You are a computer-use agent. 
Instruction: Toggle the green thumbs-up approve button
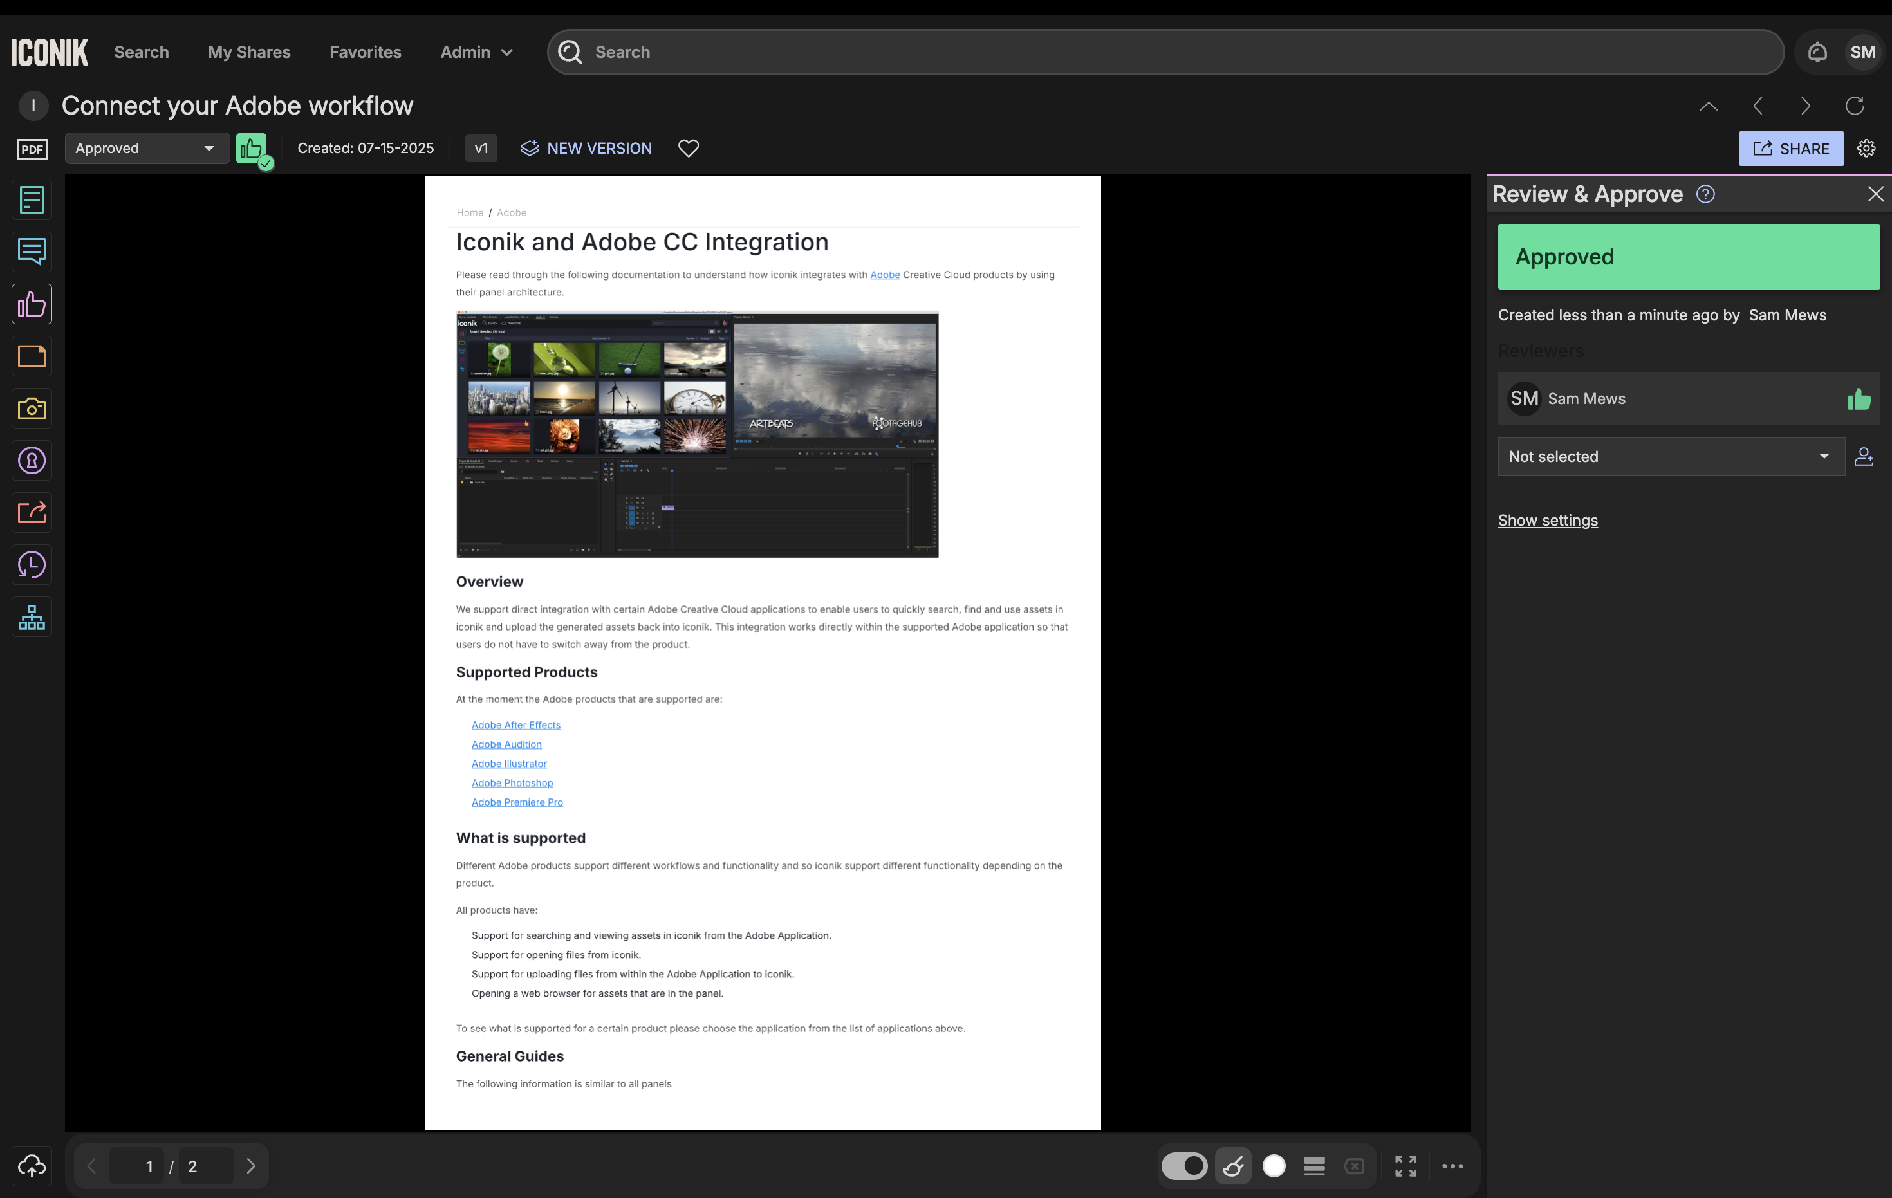252,149
